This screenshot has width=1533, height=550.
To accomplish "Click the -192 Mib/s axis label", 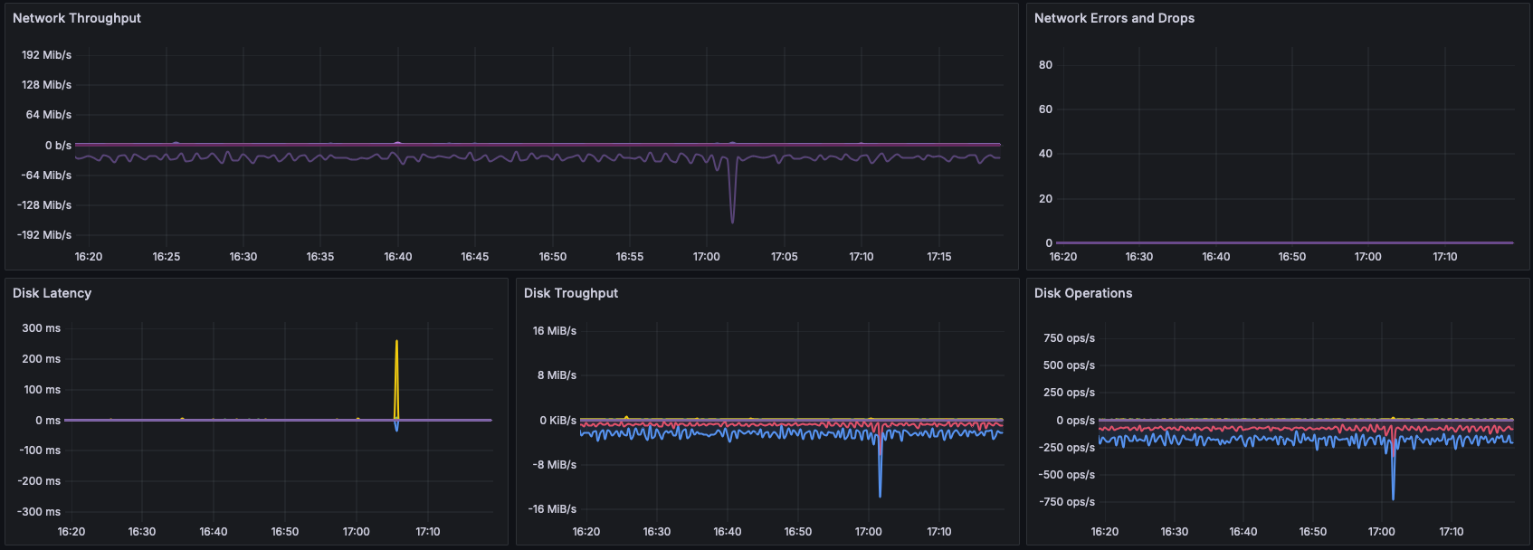I will (x=43, y=235).
